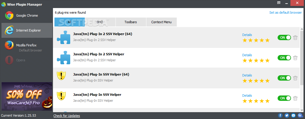Click Set as default browser link
The image size is (305, 119).
pos(286,12)
